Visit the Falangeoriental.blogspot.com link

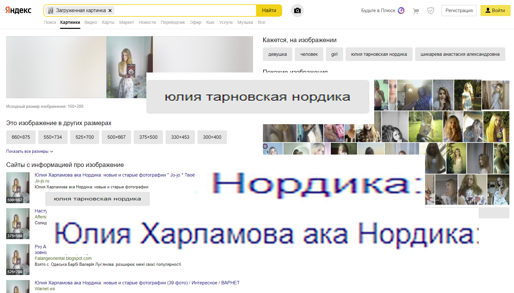63,259
